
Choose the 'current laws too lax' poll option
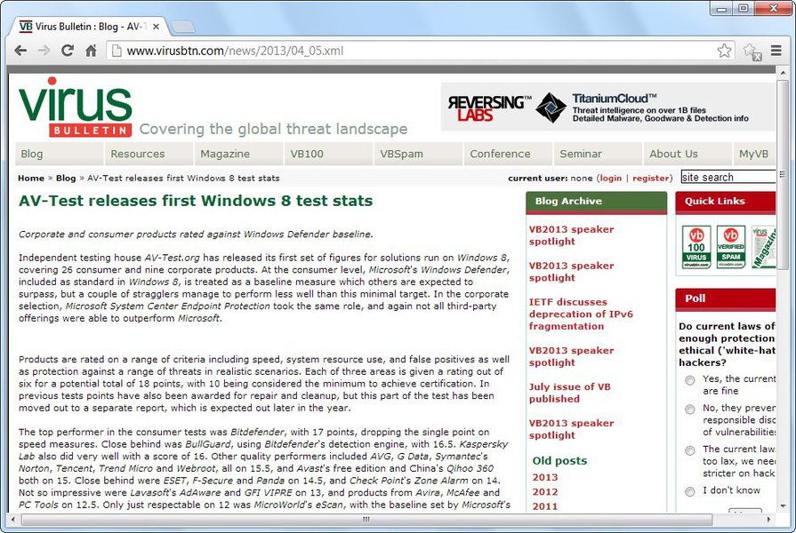click(690, 450)
